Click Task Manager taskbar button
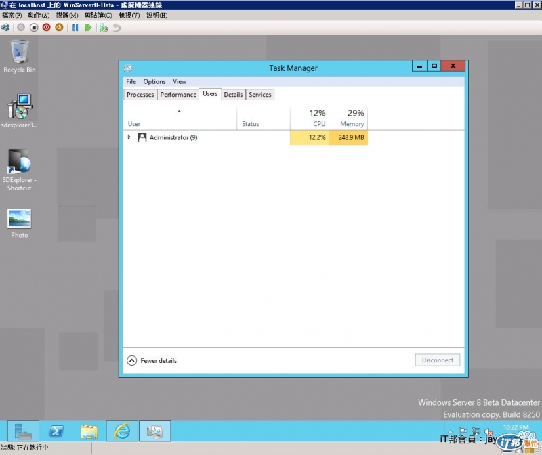Viewport: 542px width, 455px height. click(154, 431)
